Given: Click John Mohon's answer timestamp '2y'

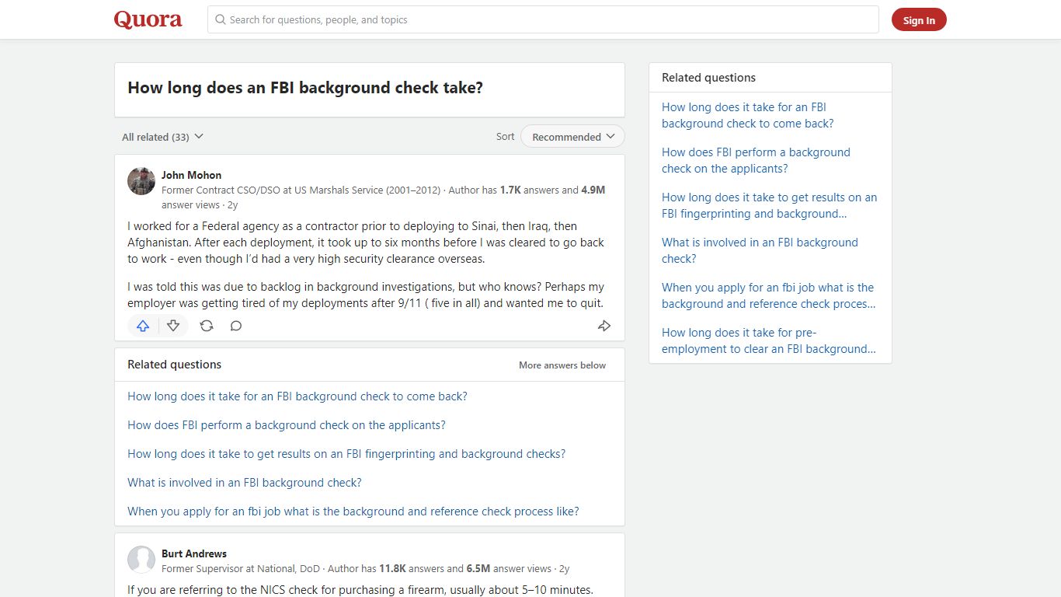Looking at the screenshot, I should click(232, 205).
